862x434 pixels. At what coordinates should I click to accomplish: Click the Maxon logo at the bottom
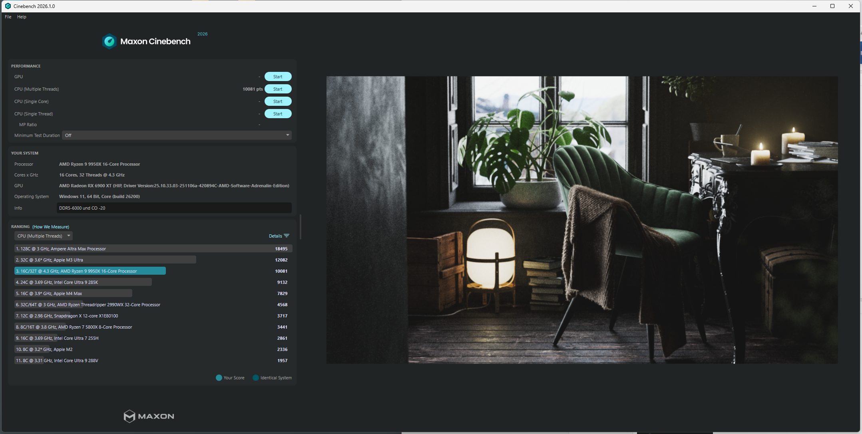tap(149, 416)
